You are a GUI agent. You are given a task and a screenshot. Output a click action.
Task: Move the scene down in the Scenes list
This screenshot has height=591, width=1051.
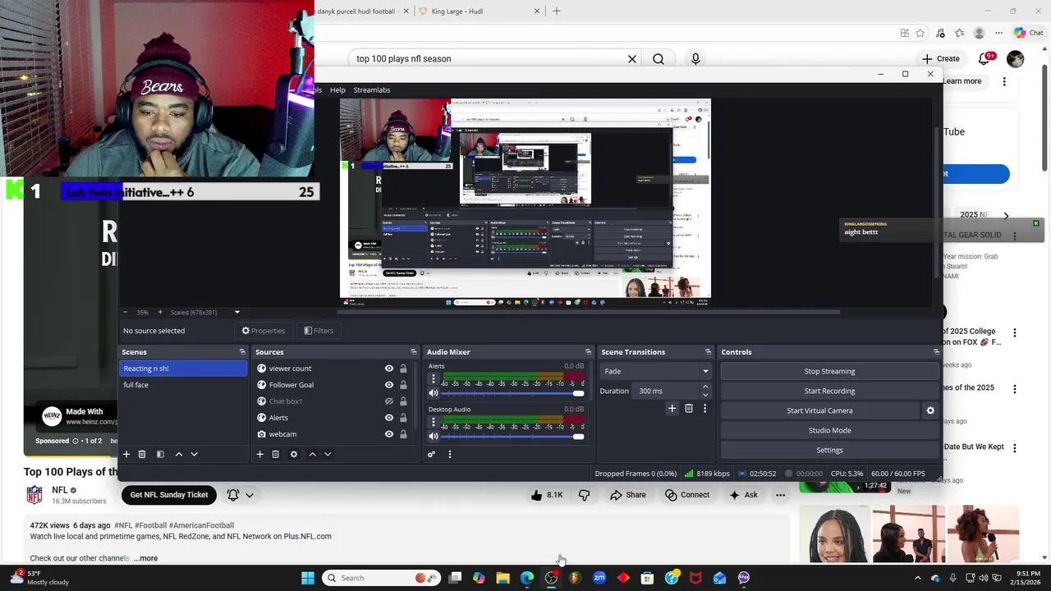[x=194, y=454]
